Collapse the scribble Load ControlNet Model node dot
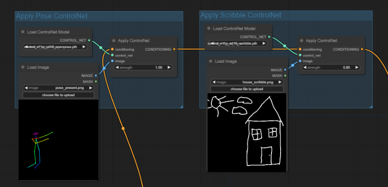Viewport: 388px width, 187px height. (x=209, y=29)
